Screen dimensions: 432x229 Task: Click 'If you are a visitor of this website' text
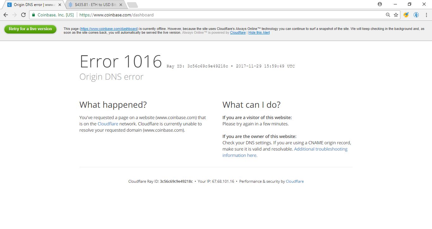257,117
